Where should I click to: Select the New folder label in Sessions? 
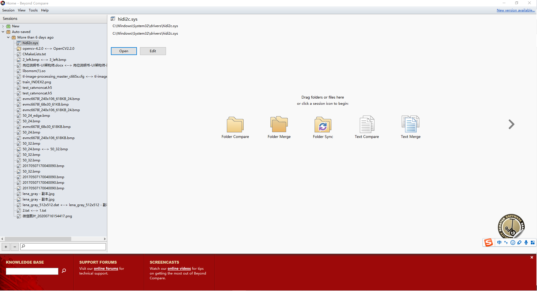click(x=16, y=26)
